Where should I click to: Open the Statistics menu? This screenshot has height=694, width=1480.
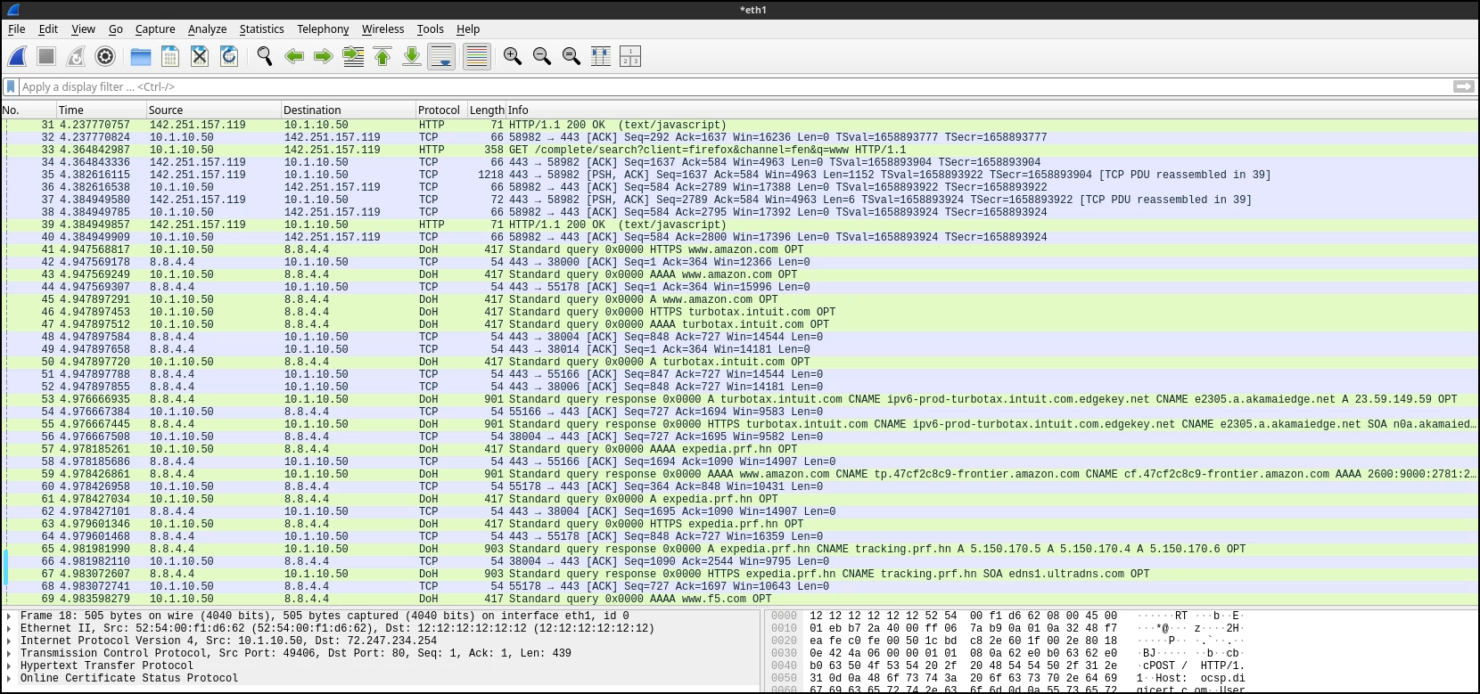(x=261, y=29)
